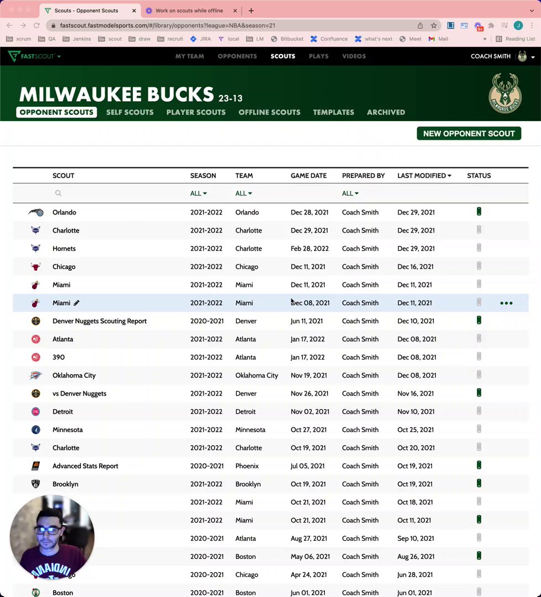Click the browser address bar URL
Image resolution: width=541 pixels, height=597 pixels.
[168, 25]
